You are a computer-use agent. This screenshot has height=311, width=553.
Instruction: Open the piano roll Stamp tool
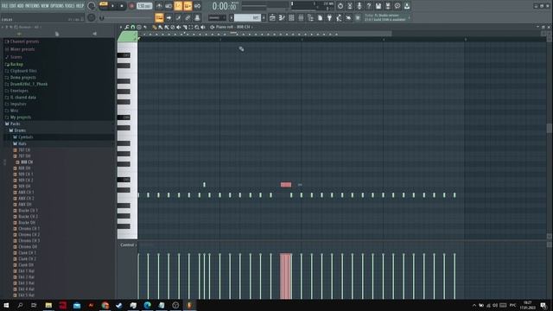[x=139, y=27]
